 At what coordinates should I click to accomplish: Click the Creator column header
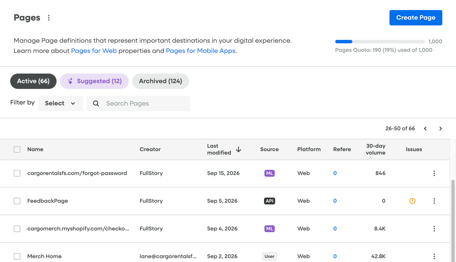coord(150,149)
